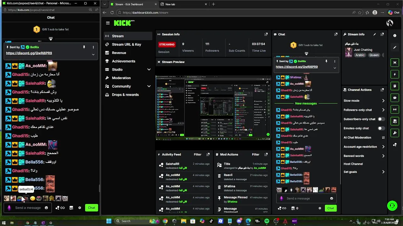Image resolution: width=403 pixels, height=226 pixels.
Task: Click the broadcast signal icon in right rail
Action: [395, 109]
